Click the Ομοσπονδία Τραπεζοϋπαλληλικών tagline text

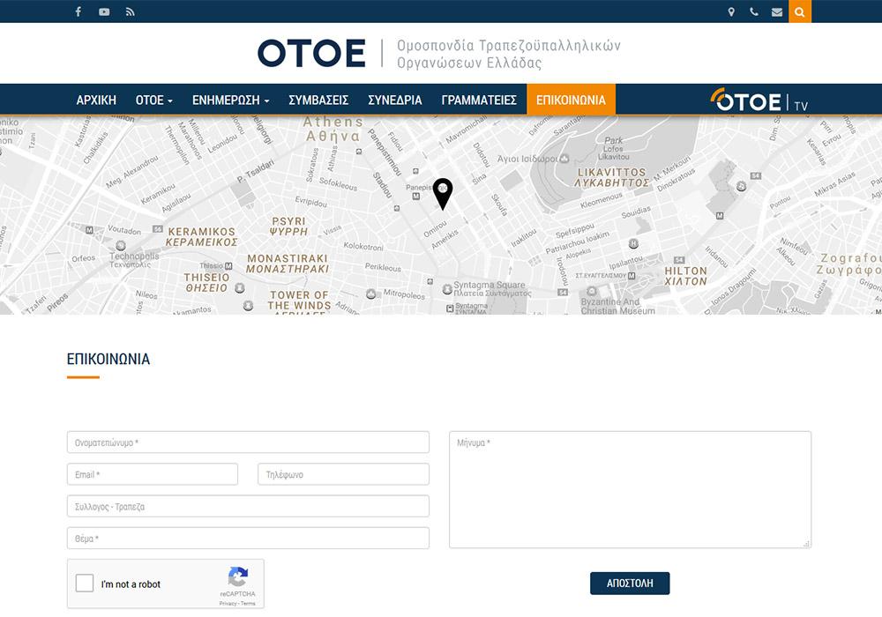tap(509, 46)
